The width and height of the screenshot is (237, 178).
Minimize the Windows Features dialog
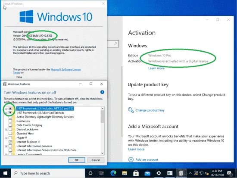point(81,84)
